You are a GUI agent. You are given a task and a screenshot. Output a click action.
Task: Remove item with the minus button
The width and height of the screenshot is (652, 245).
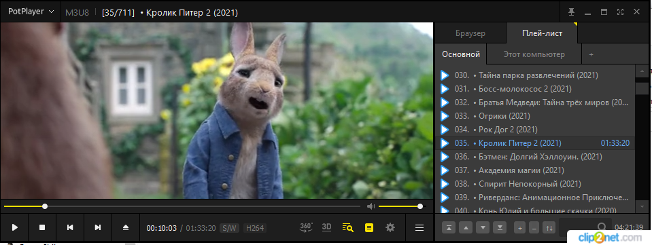(x=534, y=227)
